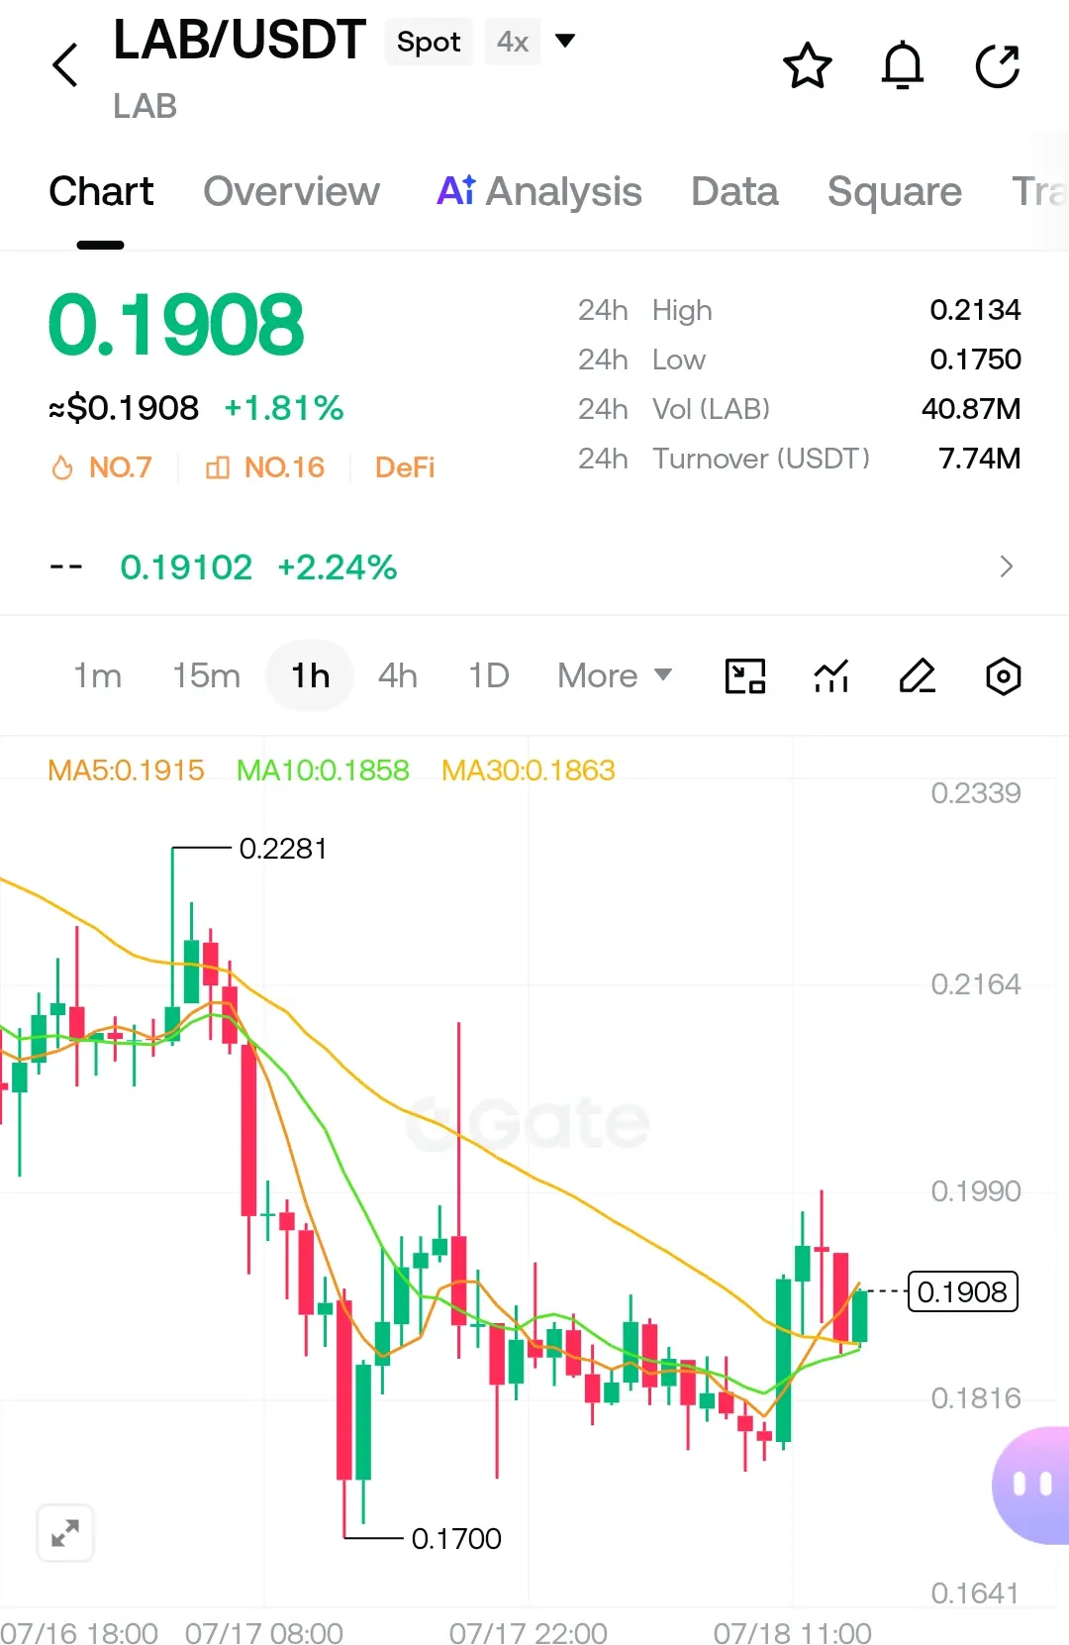
Task: Tap the LAB/USDT pair title
Action: click(x=240, y=40)
